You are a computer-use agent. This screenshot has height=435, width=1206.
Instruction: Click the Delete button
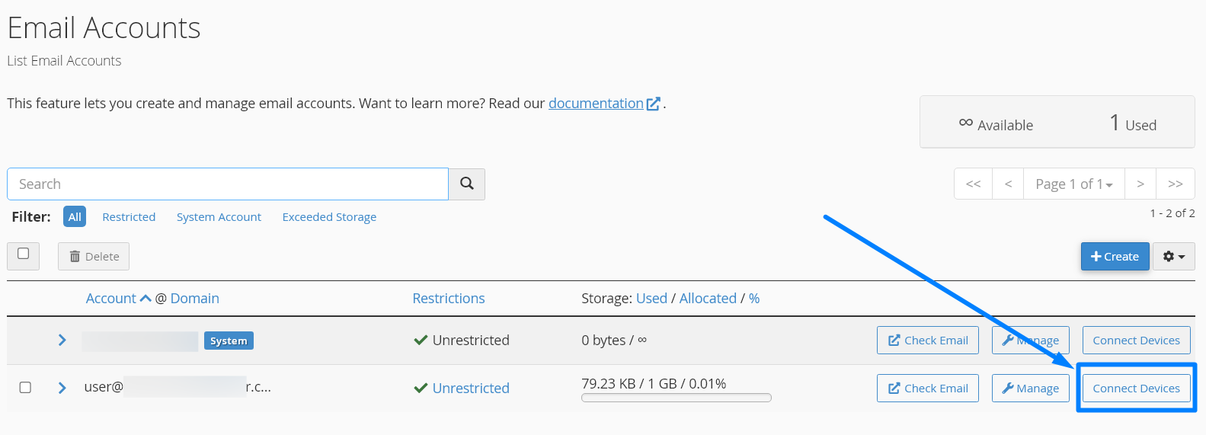(x=94, y=257)
